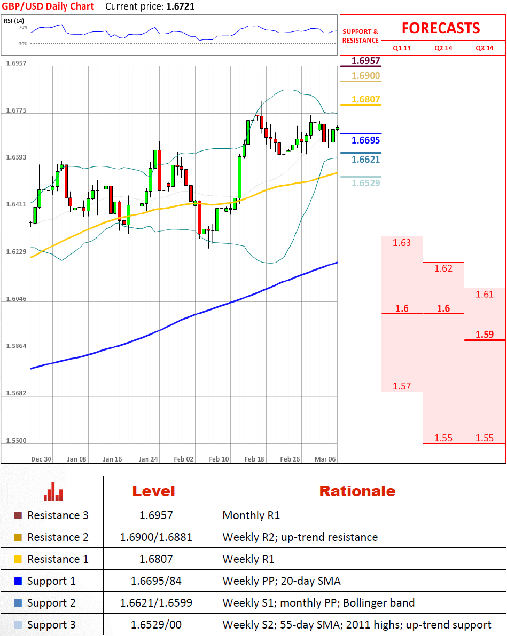
Task: Click the 1.6807 yellow level marker
Action: coord(365,99)
